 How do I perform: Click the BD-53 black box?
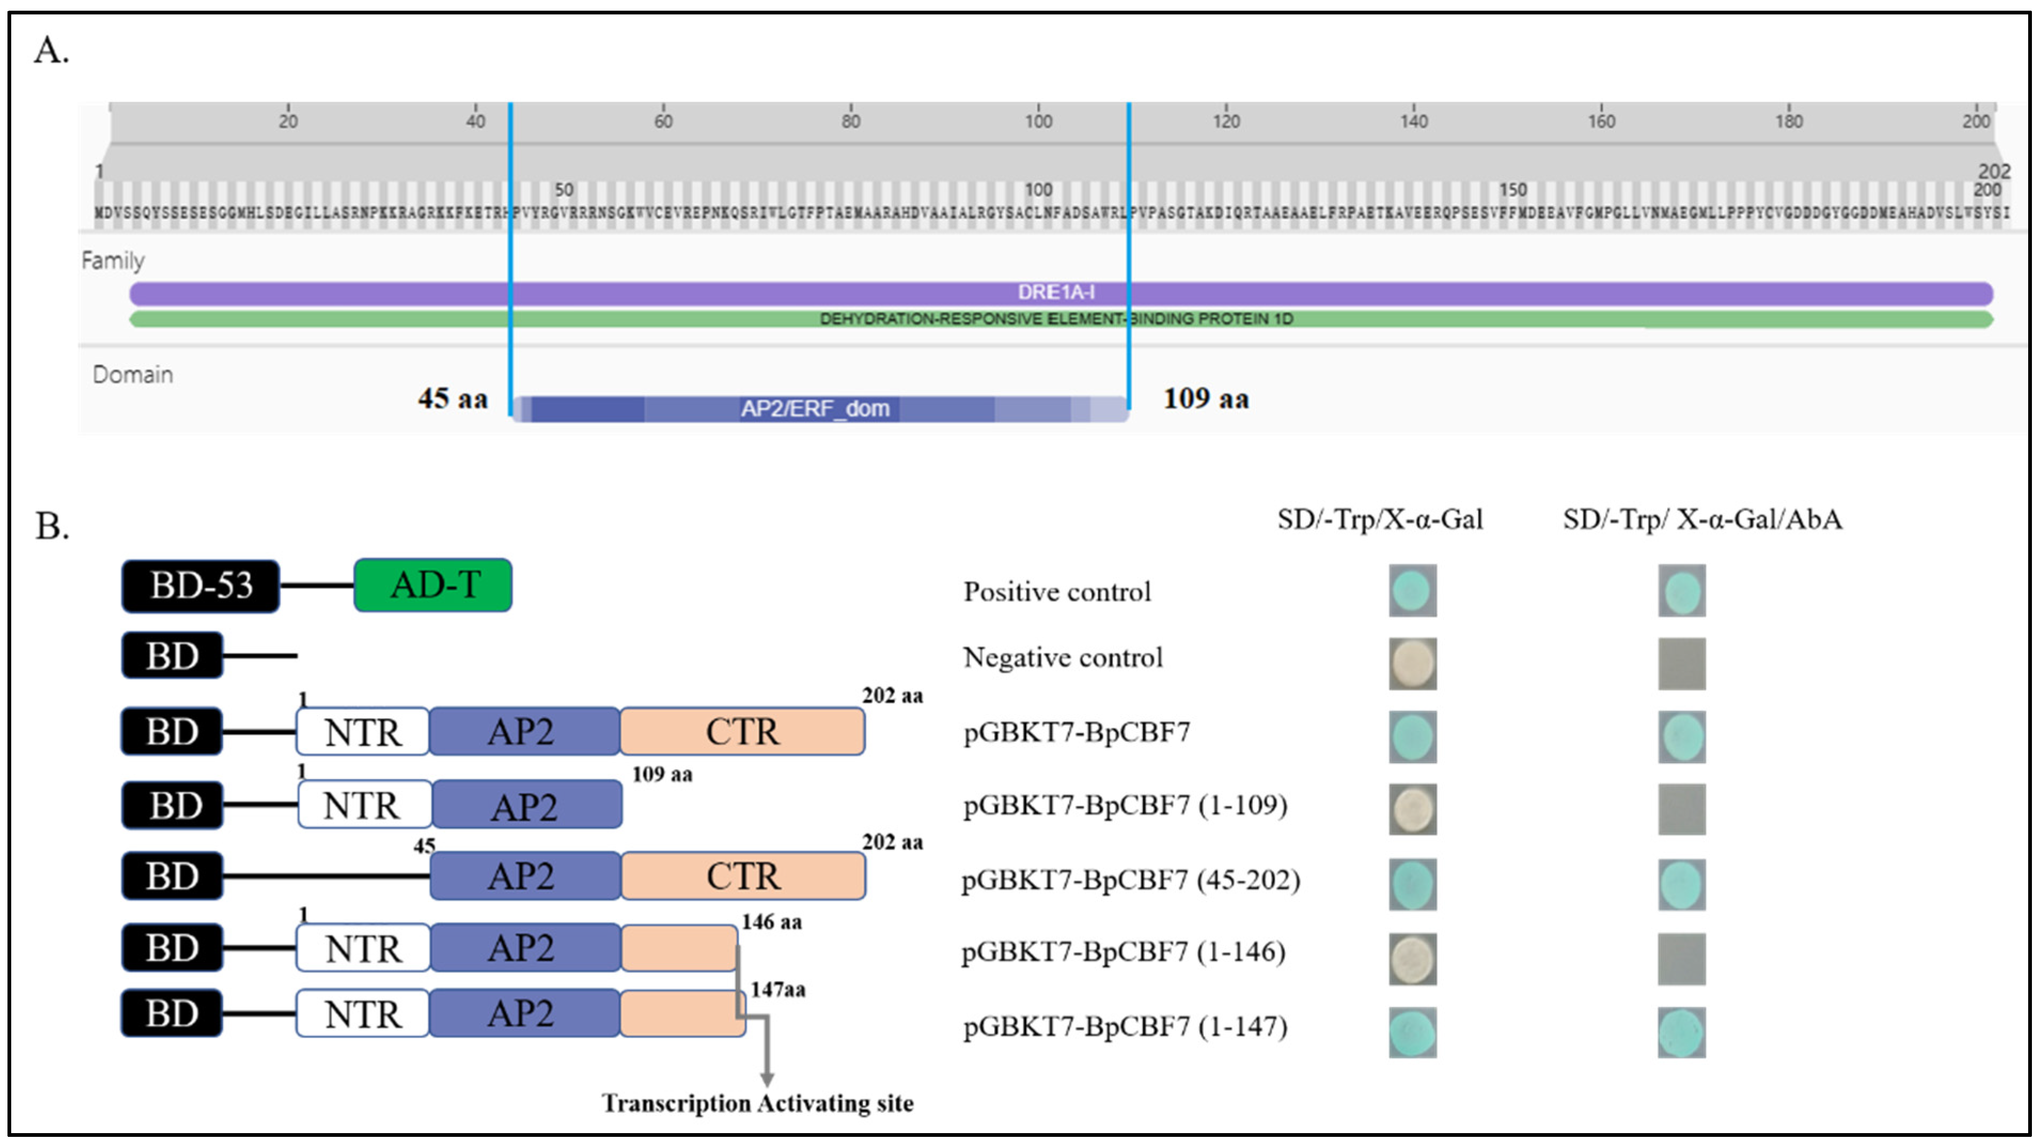pos(200,586)
